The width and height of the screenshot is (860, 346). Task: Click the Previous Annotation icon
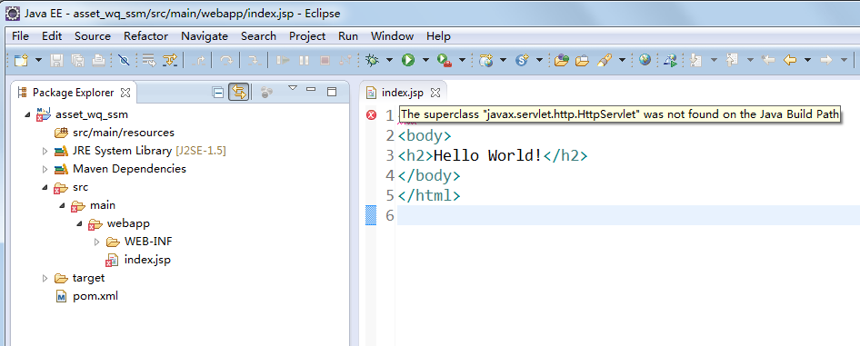pyautogui.click(x=732, y=60)
